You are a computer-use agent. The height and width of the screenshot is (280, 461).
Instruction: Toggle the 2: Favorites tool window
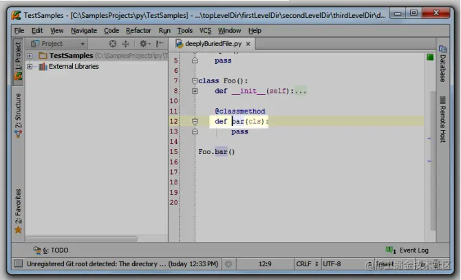(x=18, y=211)
